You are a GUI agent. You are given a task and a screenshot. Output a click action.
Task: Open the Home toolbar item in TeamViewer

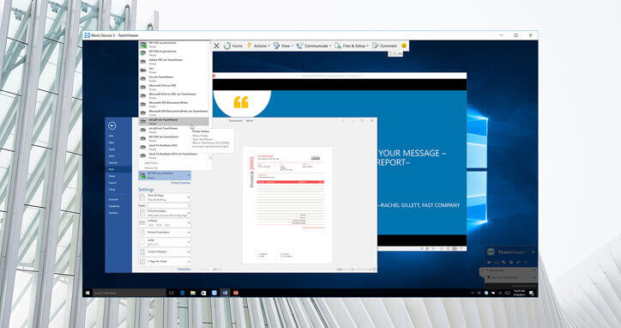click(233, 46)
